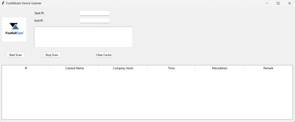Choose the Time column header
Image resolution: width=295 pixels, height=122 pixels.
tap(171, 68)
